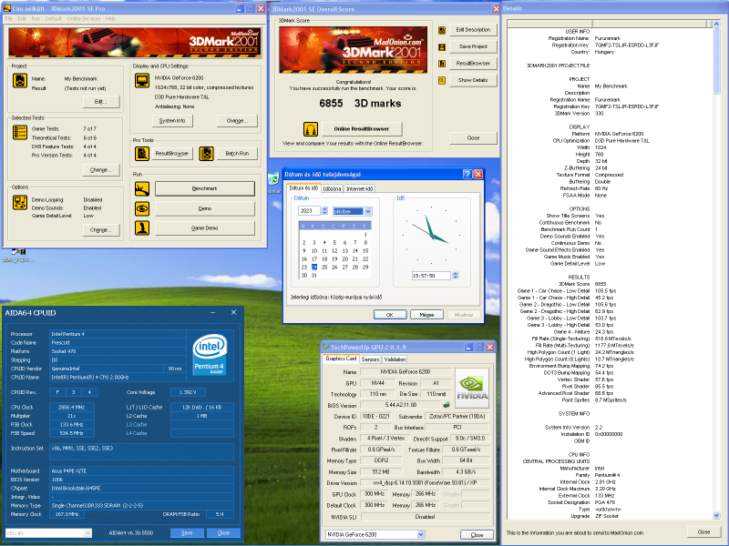Click the ResultBrowser magnifier icon in Pro Tools
This screenshot has height=546, width=729.
click(142, 153)
